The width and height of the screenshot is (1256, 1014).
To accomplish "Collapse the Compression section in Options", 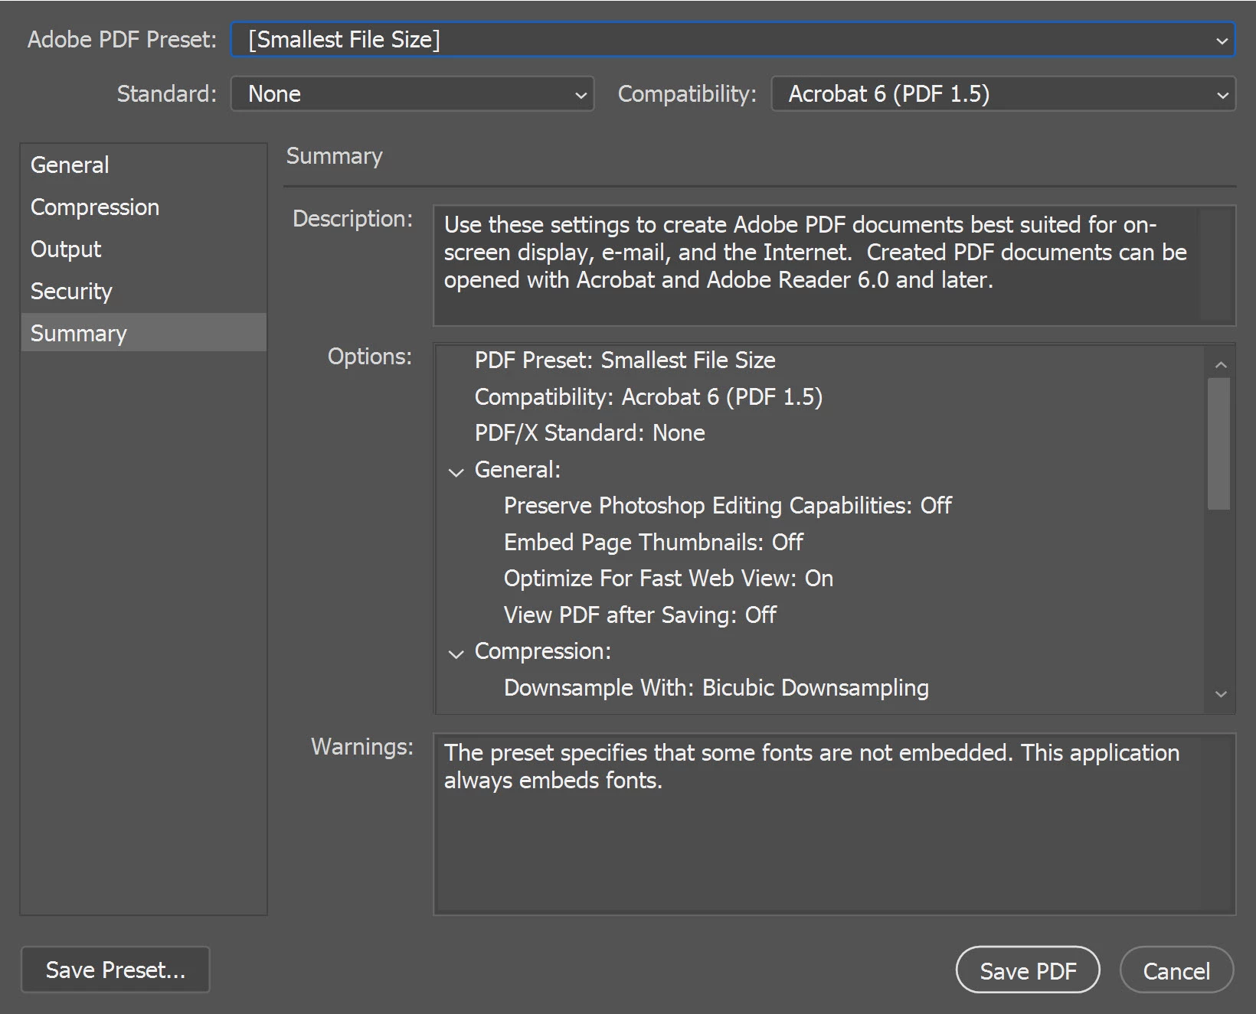I will pyautogui.click(x=456, y=653).
